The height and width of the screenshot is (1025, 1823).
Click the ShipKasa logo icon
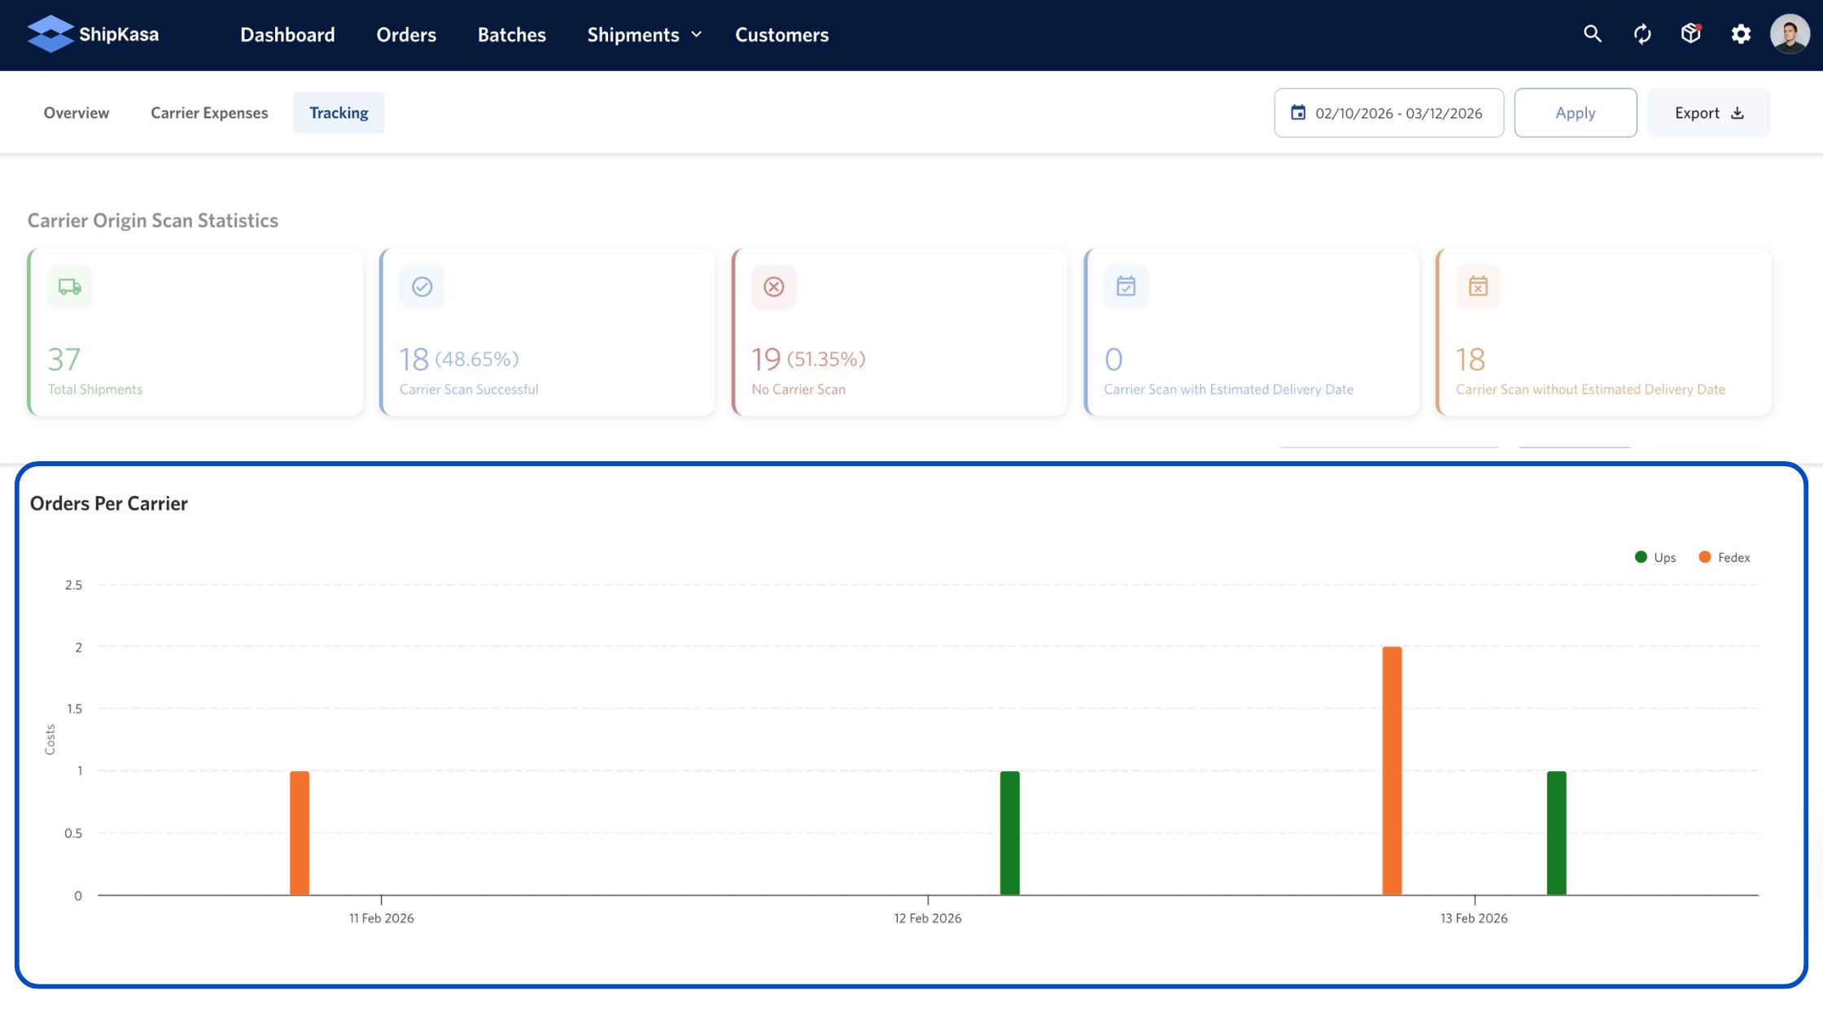tap(50, 34)
